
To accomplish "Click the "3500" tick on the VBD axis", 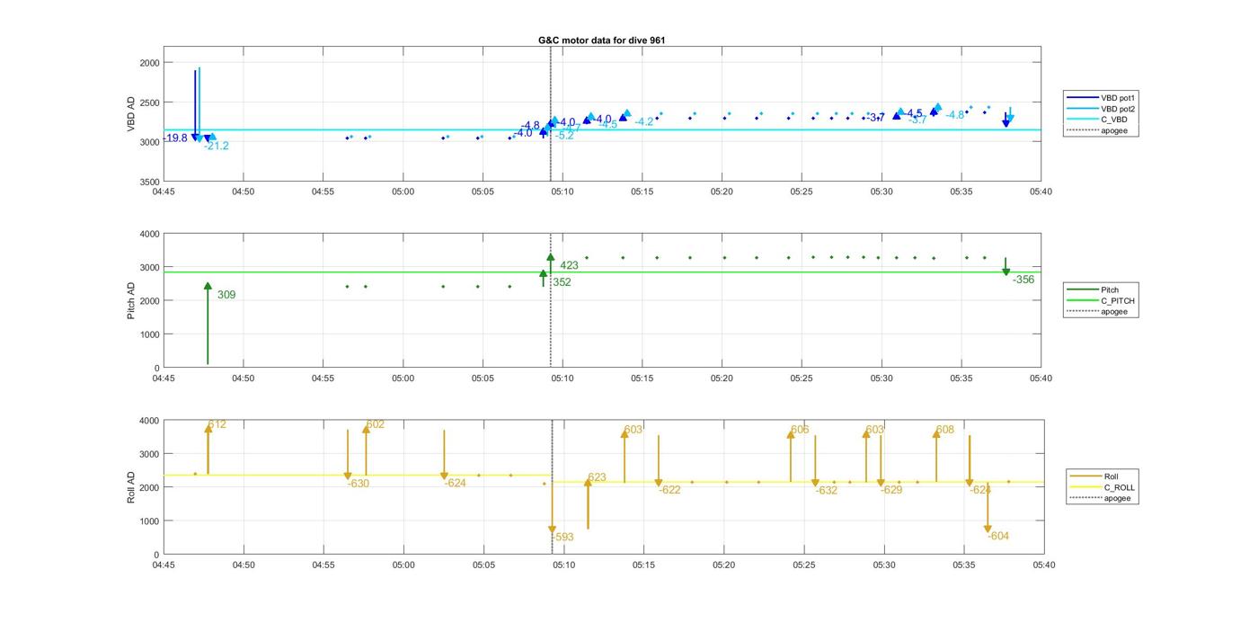I will pos(150,182).
